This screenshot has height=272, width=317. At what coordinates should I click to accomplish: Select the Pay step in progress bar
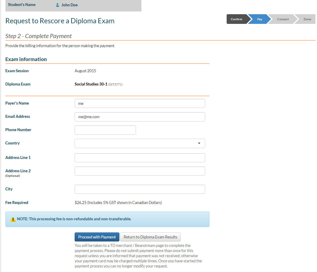260,19
